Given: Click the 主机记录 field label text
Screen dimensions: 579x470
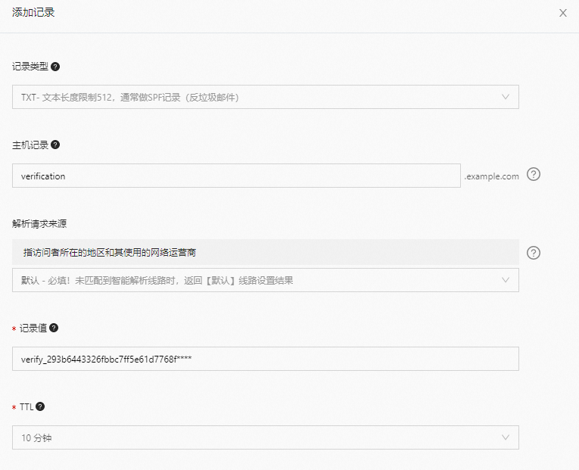Looking at the screenshot, I should [30, 145].
